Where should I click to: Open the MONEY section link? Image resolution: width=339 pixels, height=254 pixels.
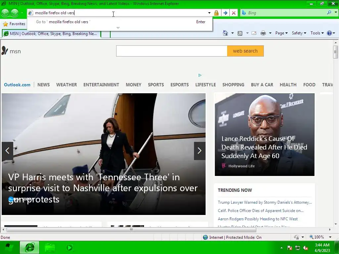[x=134, y=85]
